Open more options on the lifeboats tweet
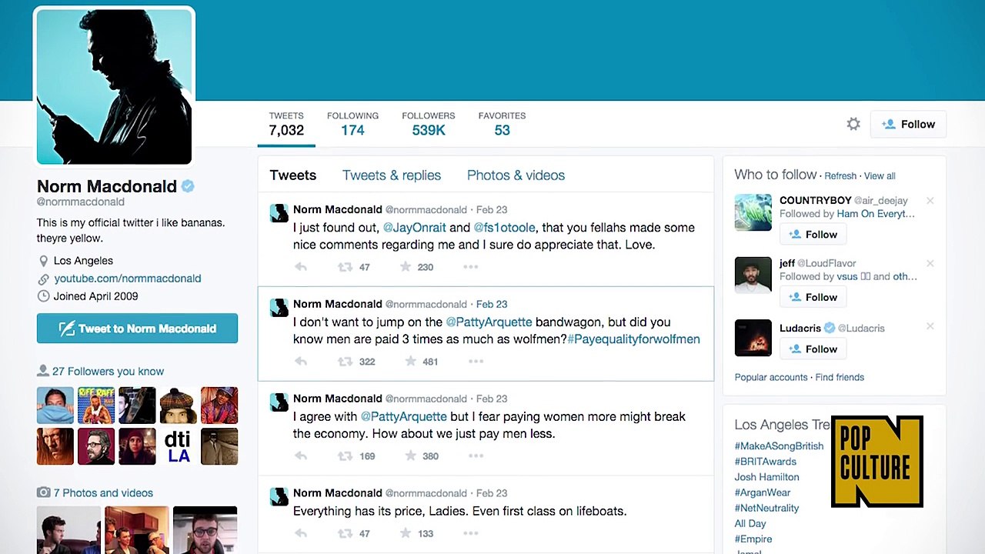The width and height of the screenshot is (985, 554). click(470, 533)
